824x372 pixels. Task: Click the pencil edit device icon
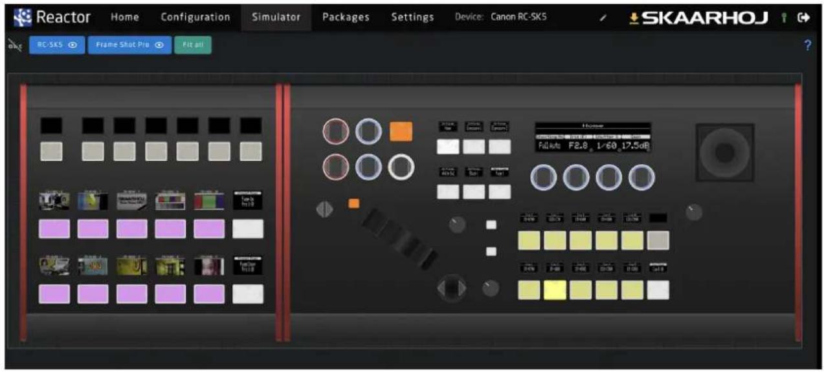(x=602, y=17)
